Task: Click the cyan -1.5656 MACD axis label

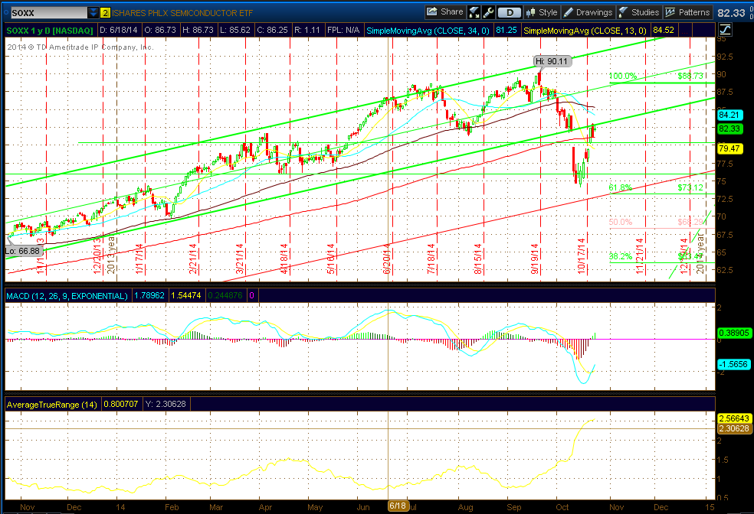Action: click(x=734, y=364)
